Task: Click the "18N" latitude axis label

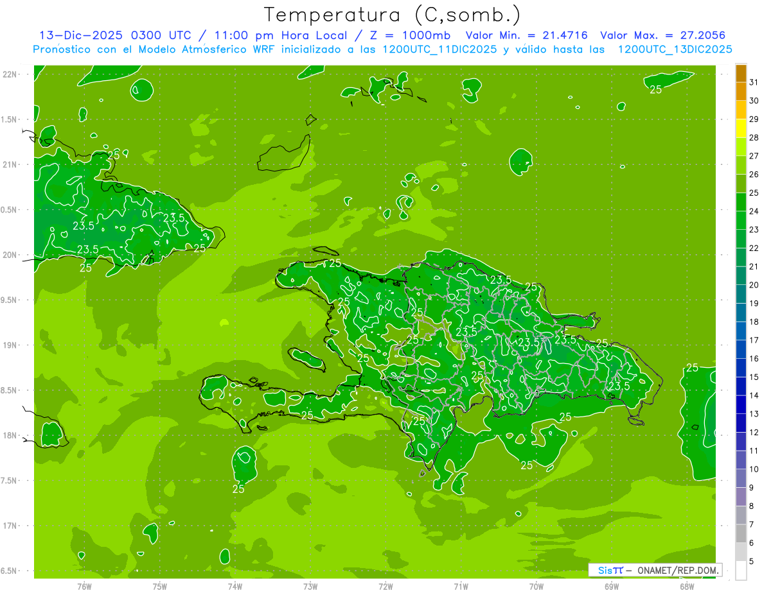Action: [x=10, y=435]
